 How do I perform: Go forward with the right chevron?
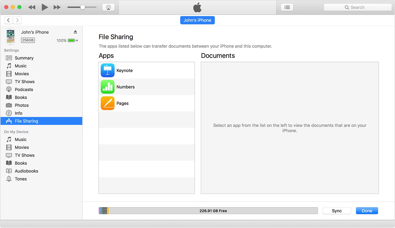click(x=17, y=20)
